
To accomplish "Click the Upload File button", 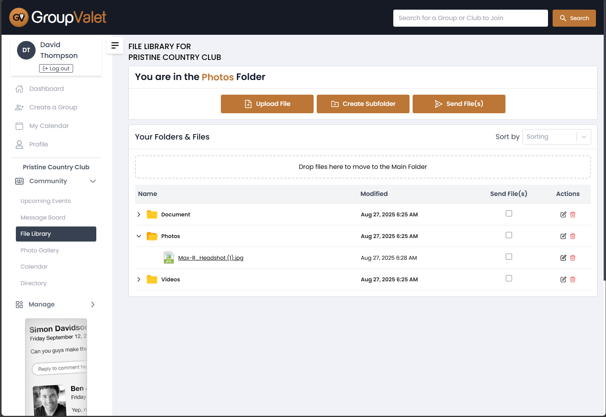I will coord(267,104).
